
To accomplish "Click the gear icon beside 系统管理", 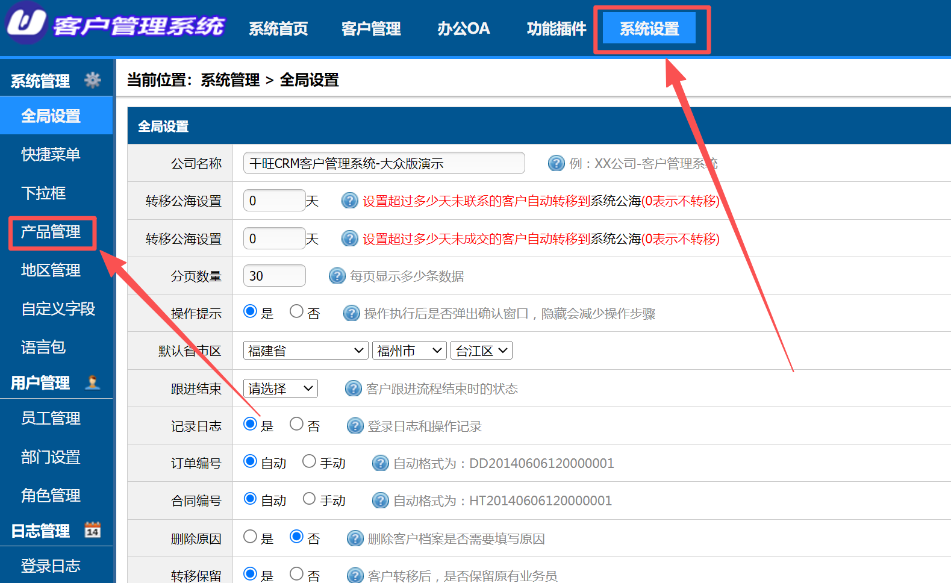I will (92, 79).
